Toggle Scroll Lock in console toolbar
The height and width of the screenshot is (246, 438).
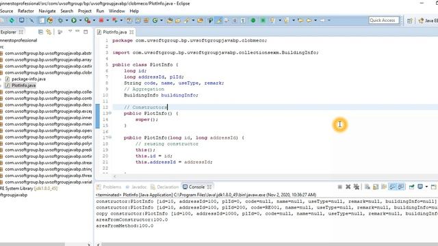[376, 187]
